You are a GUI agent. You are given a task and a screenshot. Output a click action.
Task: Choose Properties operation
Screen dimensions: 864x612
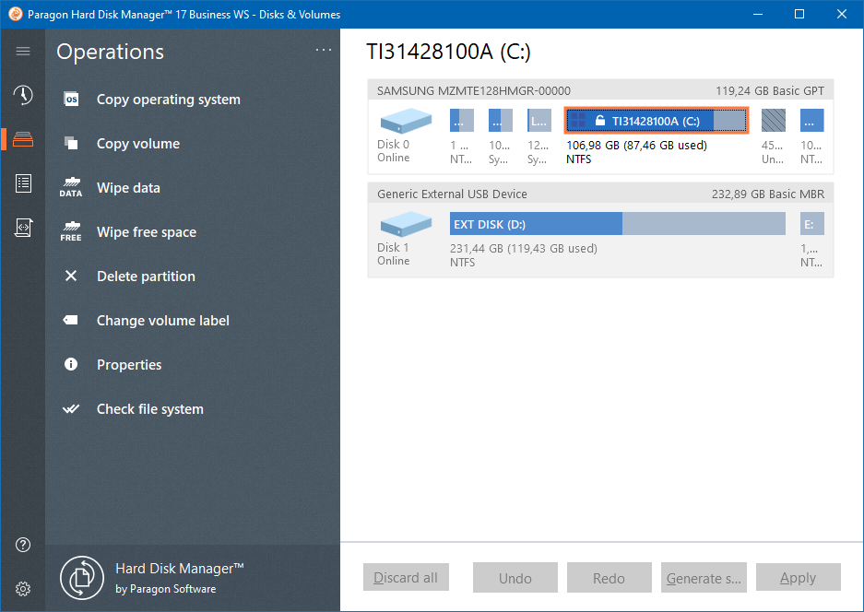(129, 364)
